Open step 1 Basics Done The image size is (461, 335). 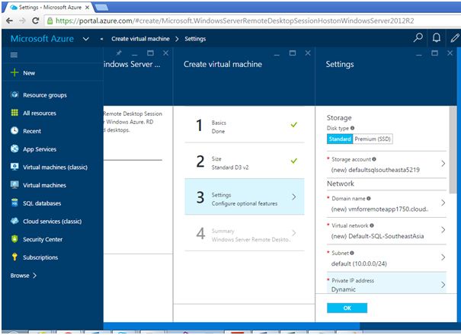click(245, 125)
